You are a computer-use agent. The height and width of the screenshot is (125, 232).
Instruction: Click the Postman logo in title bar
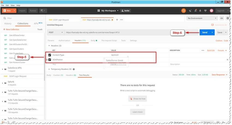pos(2,2)
